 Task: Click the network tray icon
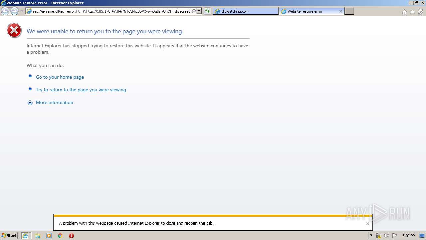click(378, 236)
